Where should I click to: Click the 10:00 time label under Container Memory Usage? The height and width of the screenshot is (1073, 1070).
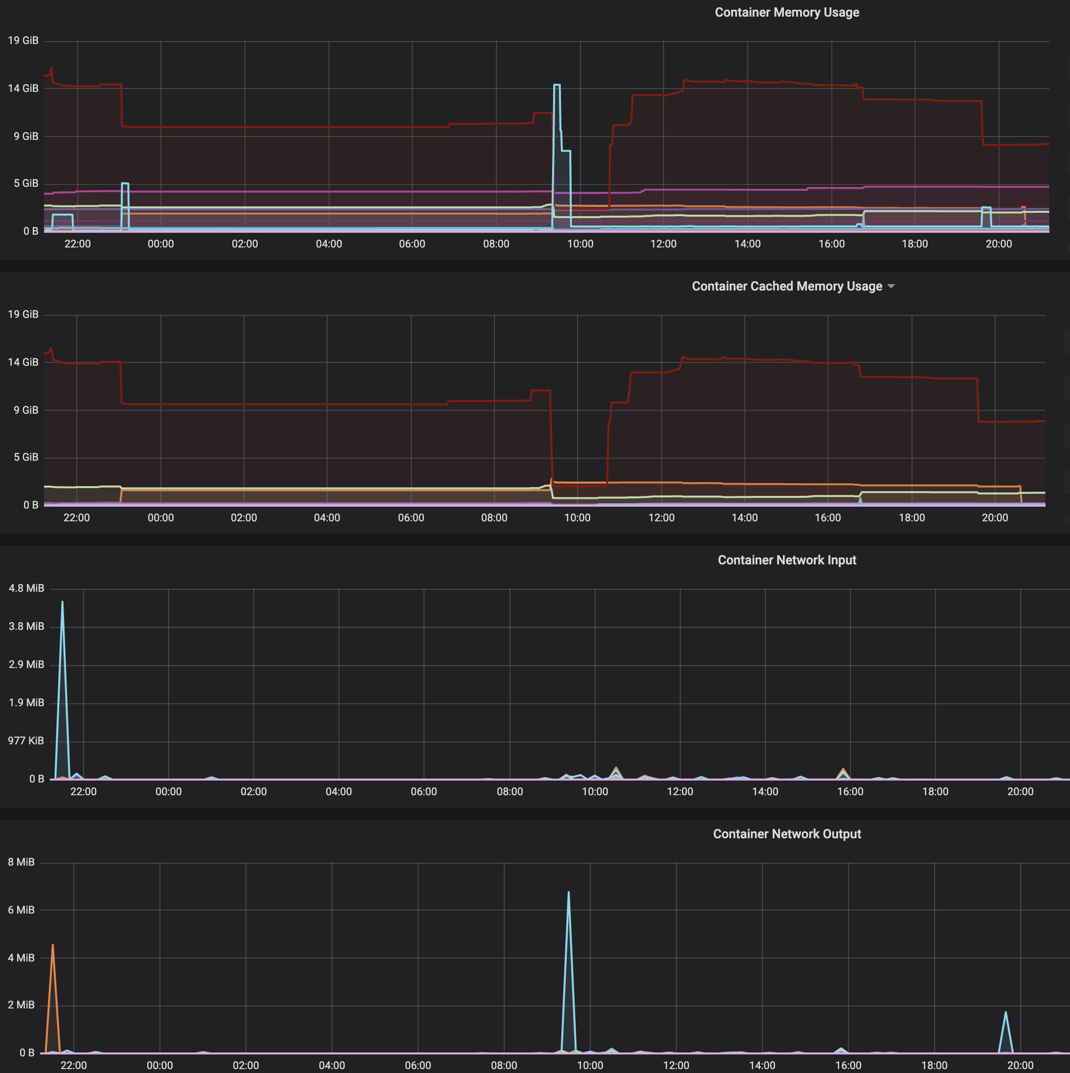580,244
